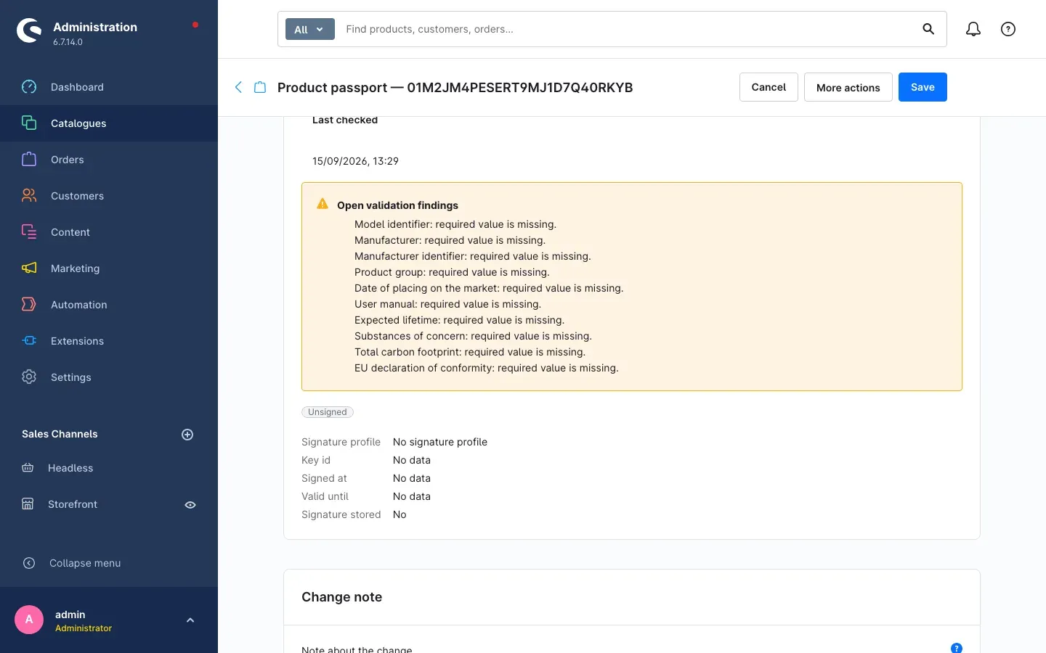Click the Customers people icon
This screenshot has width=1046, height=653.
pyautogui.click(x=29, y=196)
